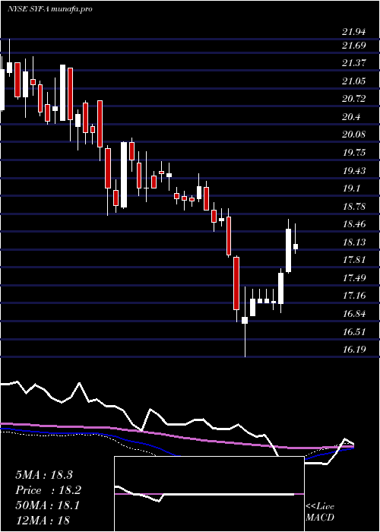Click the 19.75 price axis label
The width and height of the screenshot is (380, 532).
pyautogui.click(x=354, y=153)
